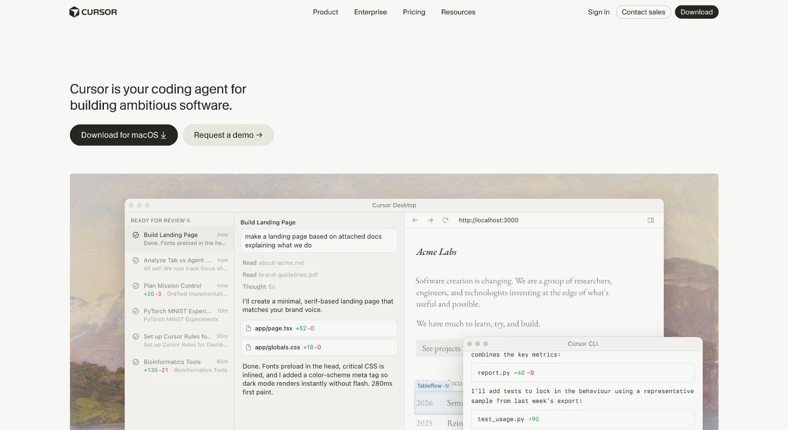Screen dimensions: 788x430
Task: Select the Analyze Tab vs Agent task
Action: (179, 264)
